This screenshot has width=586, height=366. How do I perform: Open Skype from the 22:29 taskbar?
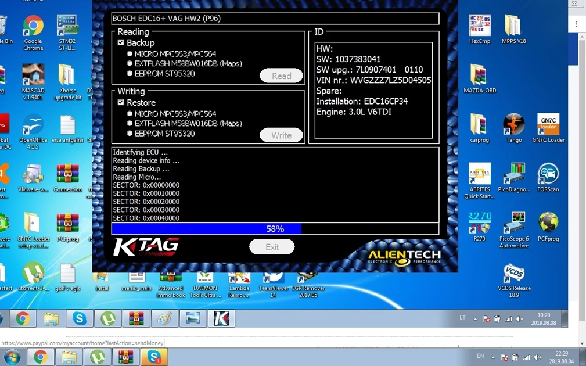click(x=154, y=357)
